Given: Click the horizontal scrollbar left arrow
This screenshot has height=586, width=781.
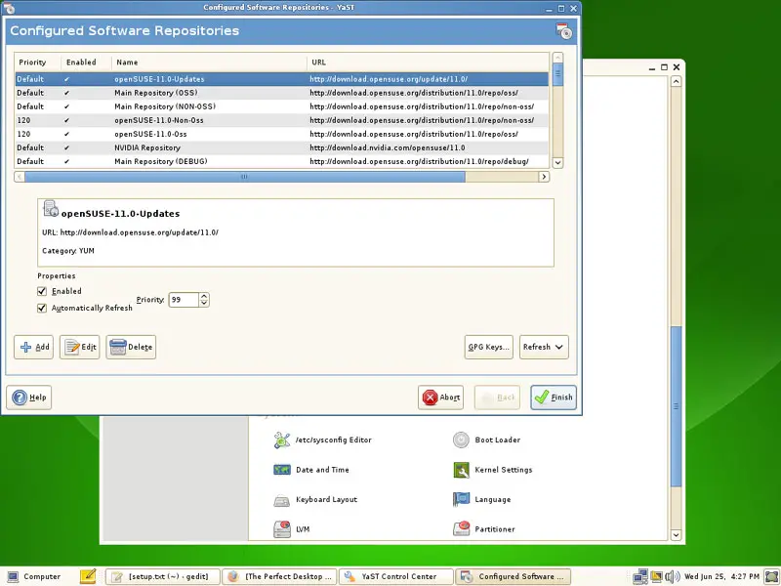Looking at the screenshot, I should pos(20,177).
